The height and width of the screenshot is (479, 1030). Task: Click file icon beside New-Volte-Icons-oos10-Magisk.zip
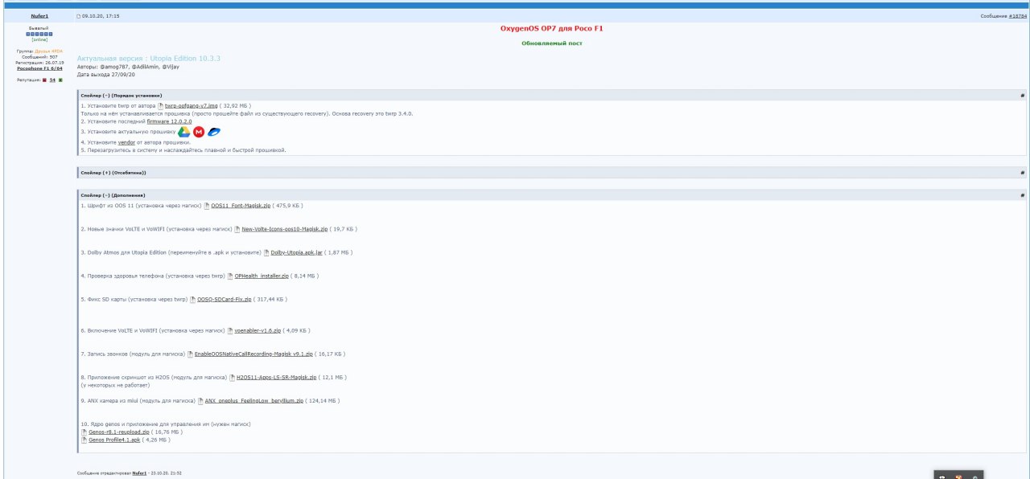[x=238, y=229]
